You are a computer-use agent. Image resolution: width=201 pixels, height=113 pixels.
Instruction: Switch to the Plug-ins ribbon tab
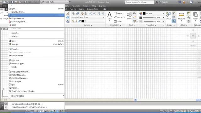73,9
